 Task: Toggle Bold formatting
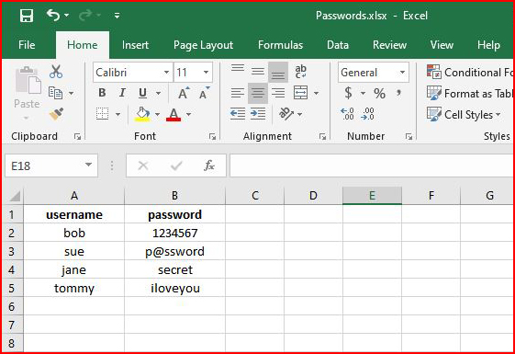coord(102,93)
